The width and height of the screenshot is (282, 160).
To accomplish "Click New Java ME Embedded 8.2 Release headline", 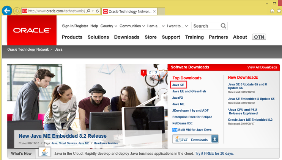I will [63, 136].
